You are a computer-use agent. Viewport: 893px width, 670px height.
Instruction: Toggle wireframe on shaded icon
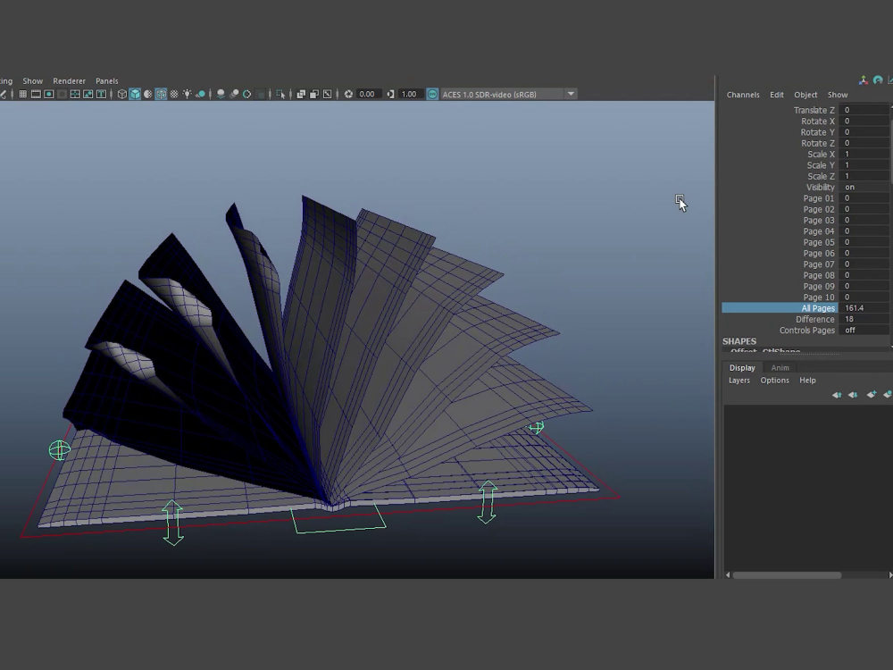click(161, 94)
